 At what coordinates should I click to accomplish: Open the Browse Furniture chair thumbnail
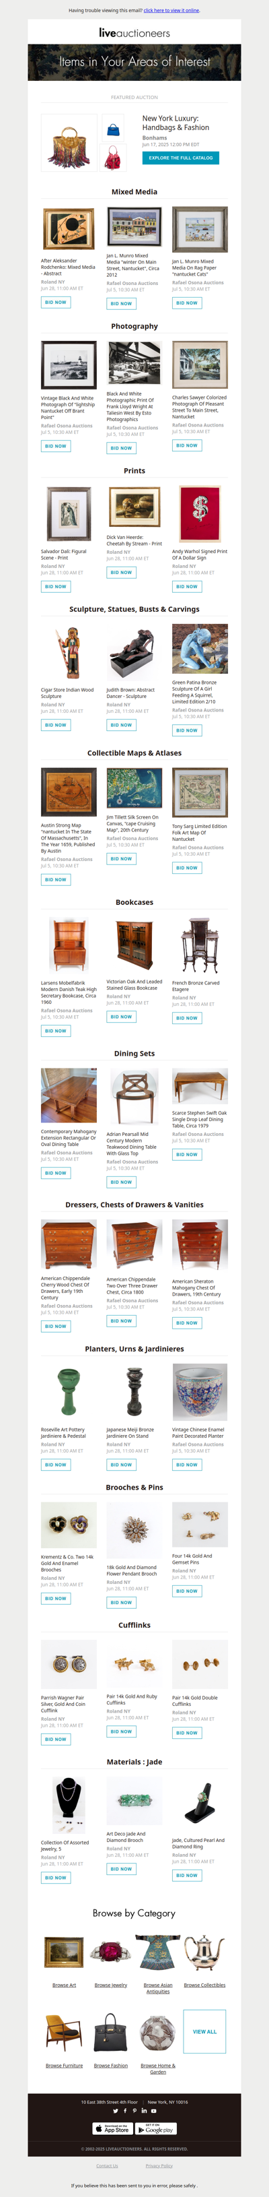(64, 2033)
